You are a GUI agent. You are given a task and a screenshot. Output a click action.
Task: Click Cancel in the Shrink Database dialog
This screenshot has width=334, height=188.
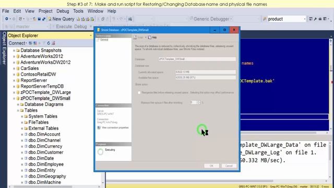tap(229, 166)
